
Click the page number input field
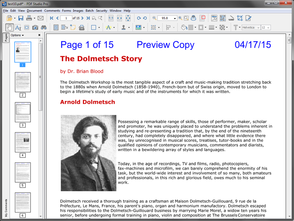coord(66,18)
